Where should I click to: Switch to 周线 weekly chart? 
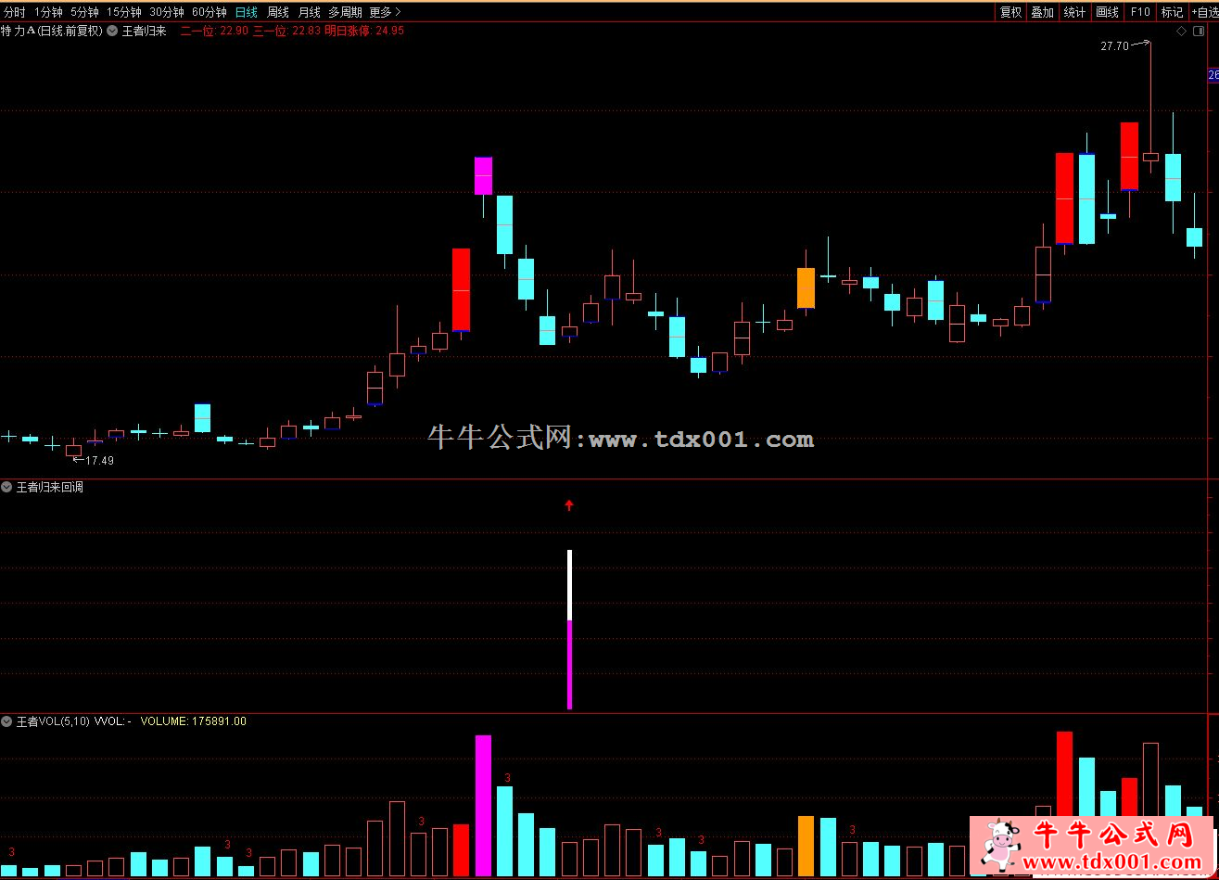click(278, 12)
